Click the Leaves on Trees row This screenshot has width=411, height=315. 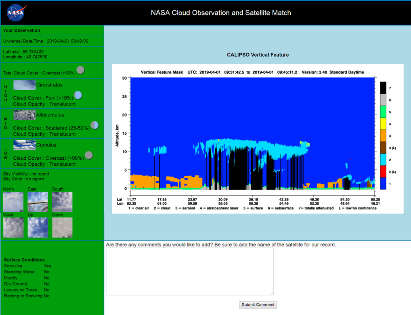27,290
